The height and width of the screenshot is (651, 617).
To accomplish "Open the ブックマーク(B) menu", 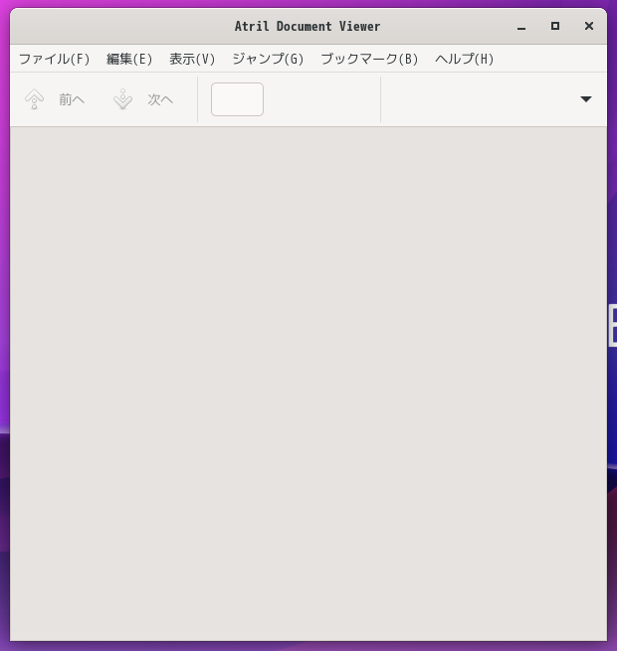I will pos(369,59).
